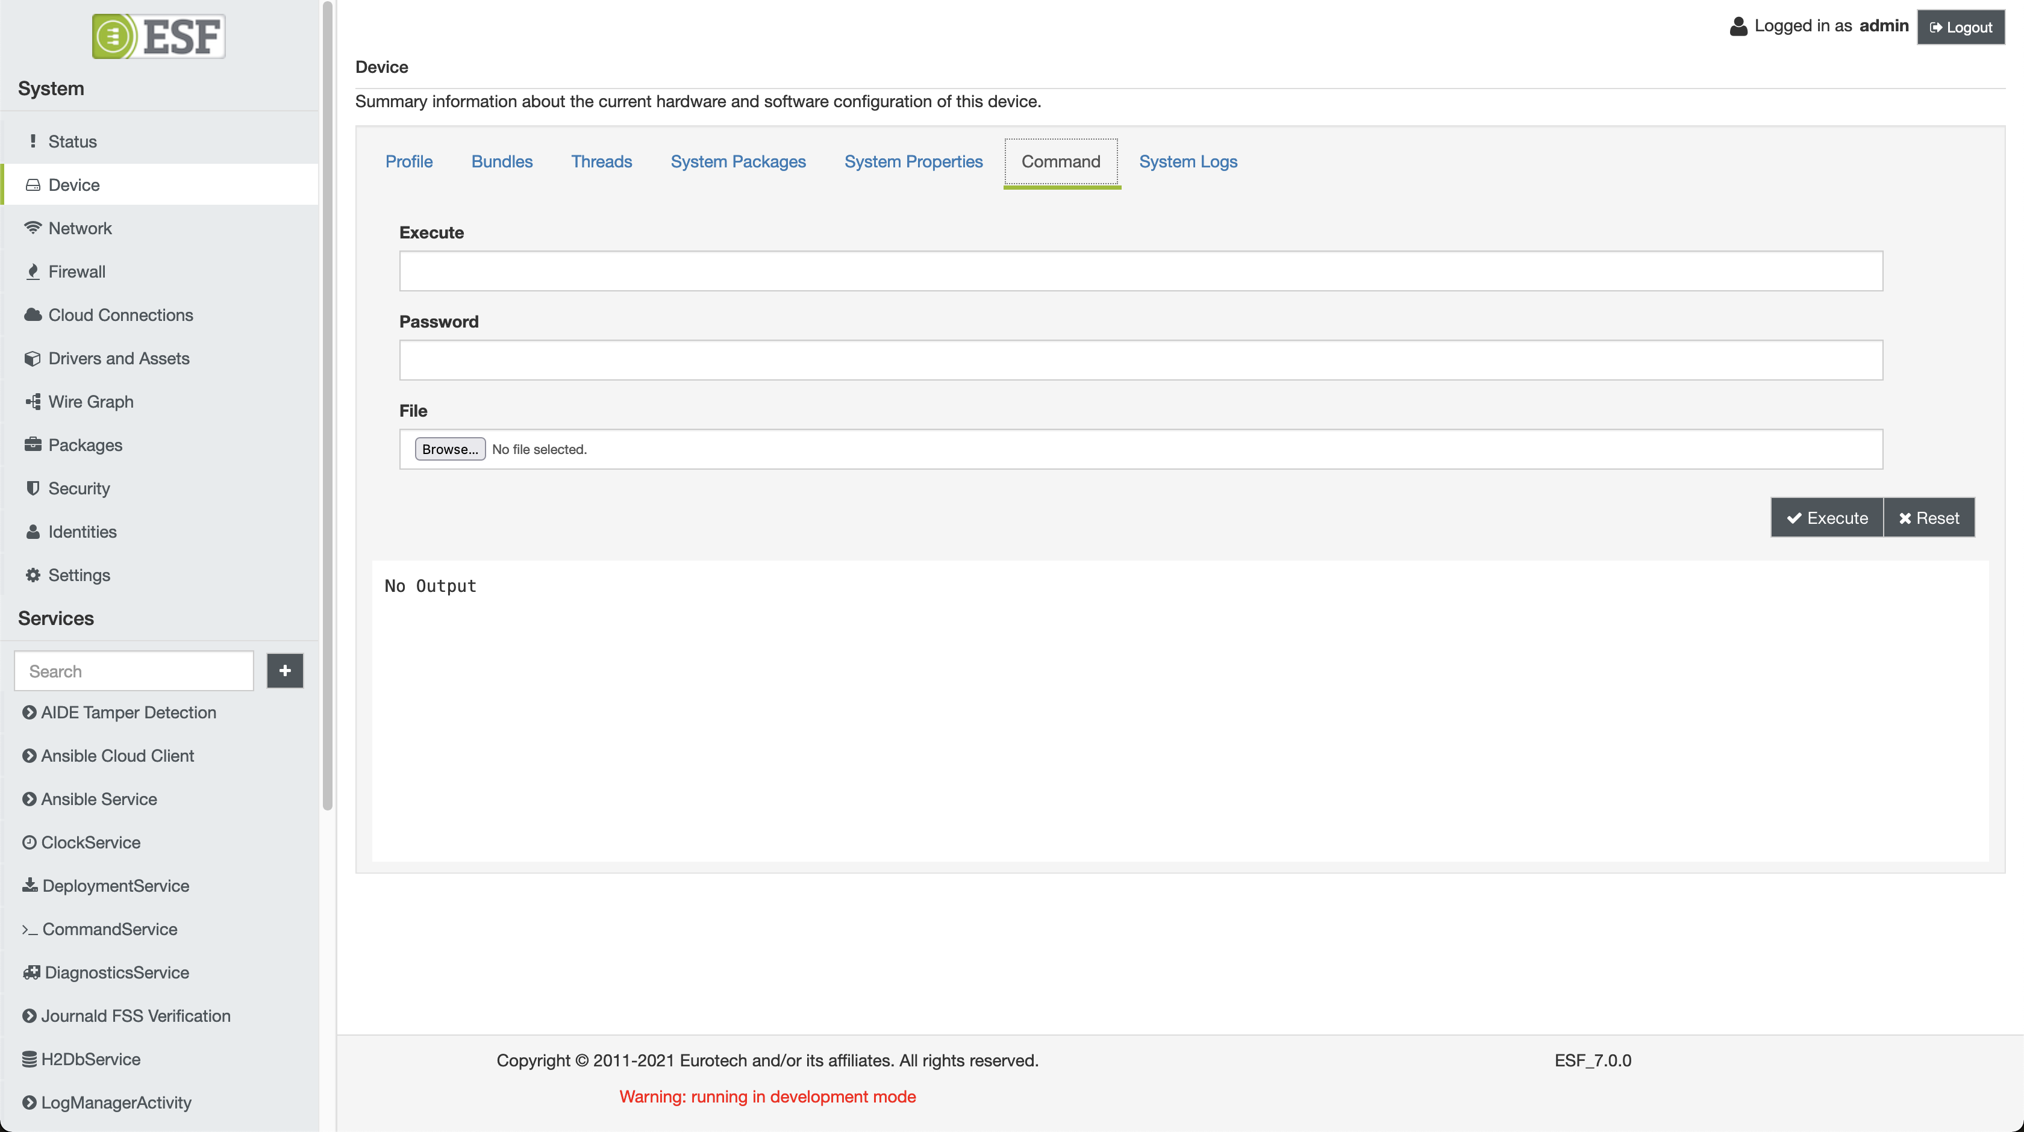Open Cloud Connections via its cloud icon
Screen dimensions: 2024x1132
(32, 315)
